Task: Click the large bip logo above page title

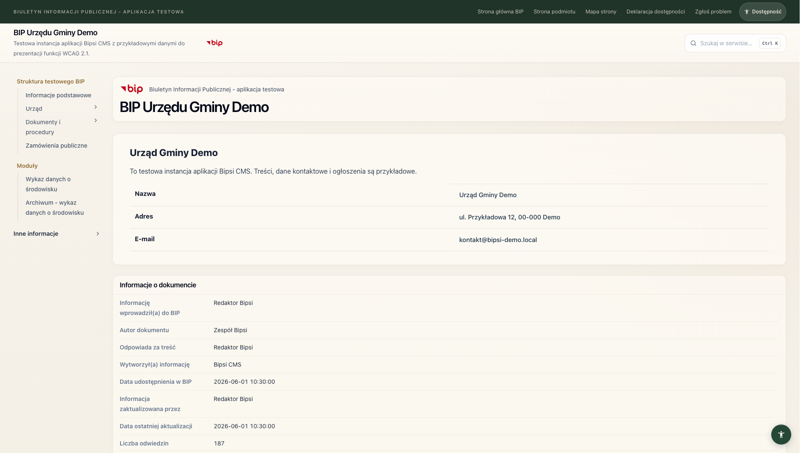Action: [x=132, y=89]
